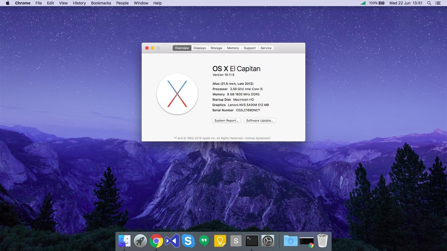Click Serial Number value C02LC169DNCT
This screenshot has width=447, height=251.
point(248,110)
